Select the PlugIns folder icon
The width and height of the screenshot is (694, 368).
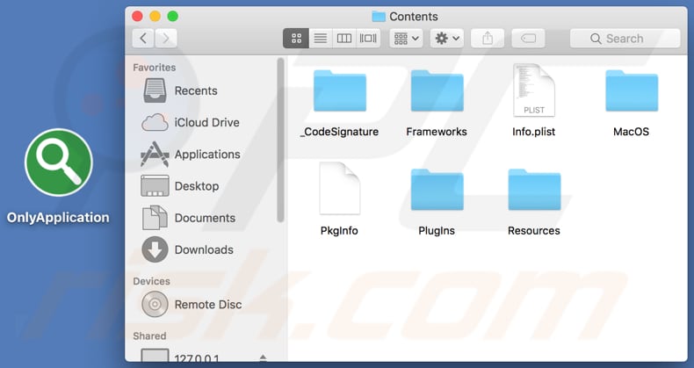437,190
